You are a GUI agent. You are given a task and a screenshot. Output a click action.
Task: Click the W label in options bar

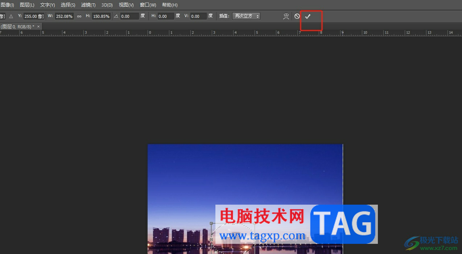(x=50, y=16)
